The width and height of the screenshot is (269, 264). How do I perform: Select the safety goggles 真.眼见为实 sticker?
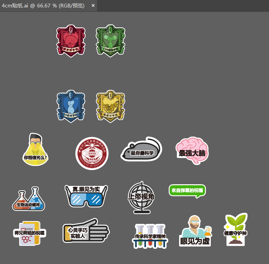click(86, 196)
